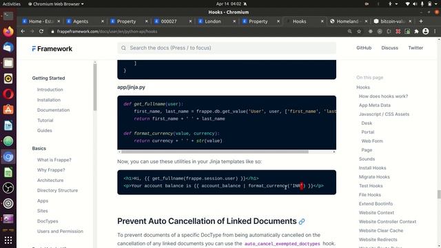Open the Chromium profile avatar icon
441x248 pixels.
click(426, 32)
